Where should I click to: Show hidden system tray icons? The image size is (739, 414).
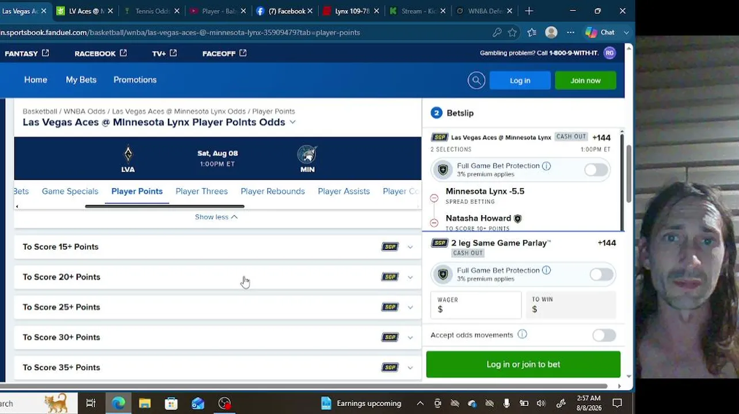[x=420, y=404]
